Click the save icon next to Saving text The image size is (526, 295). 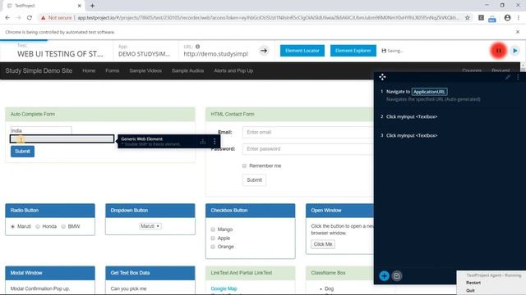coord(384,51)
